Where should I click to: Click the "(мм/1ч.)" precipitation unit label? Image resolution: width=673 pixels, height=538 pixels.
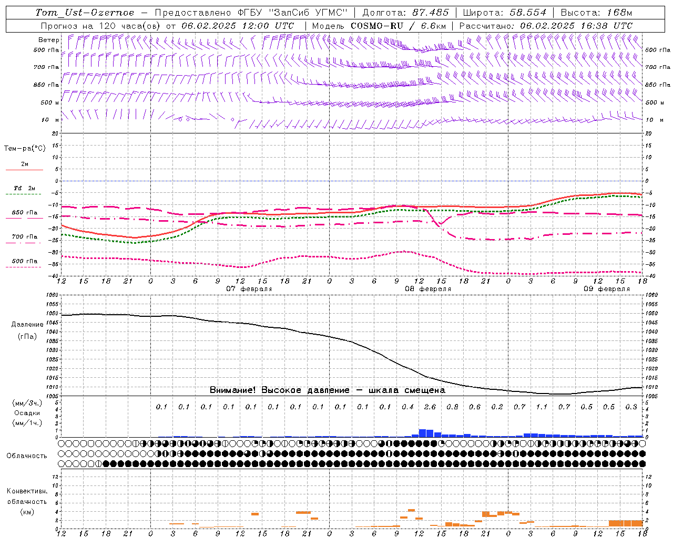click(x=27, y=423)
